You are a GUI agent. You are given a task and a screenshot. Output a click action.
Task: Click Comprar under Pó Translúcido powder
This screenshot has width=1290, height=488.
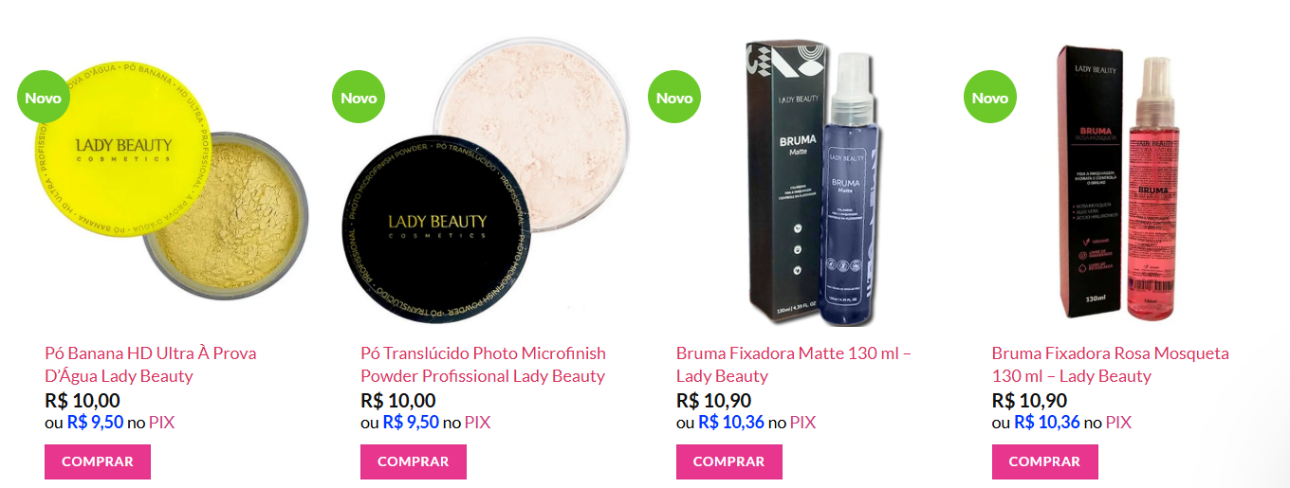point(414,461)
